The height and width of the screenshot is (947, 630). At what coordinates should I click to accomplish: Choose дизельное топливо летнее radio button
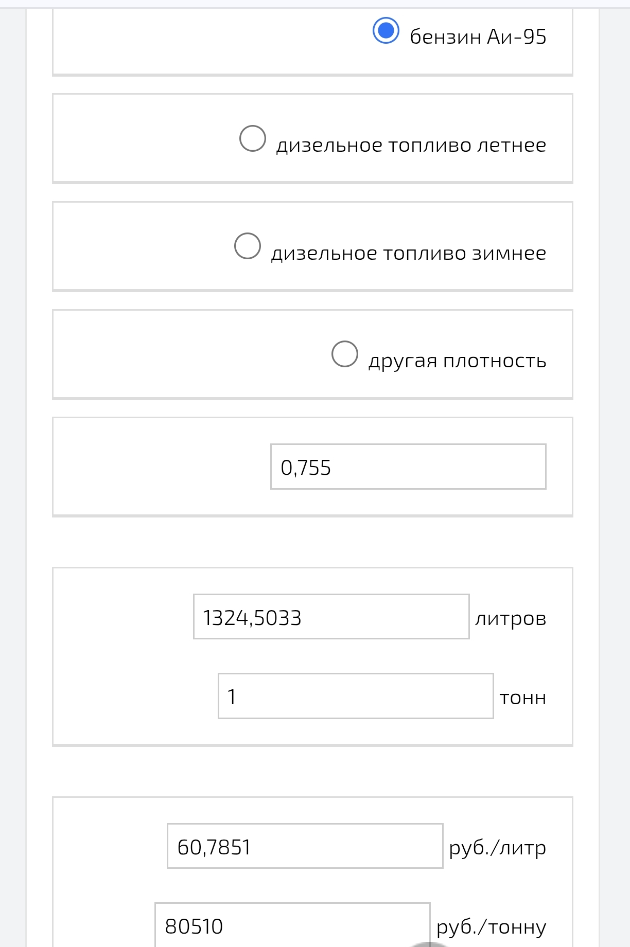tap(253, 138)
